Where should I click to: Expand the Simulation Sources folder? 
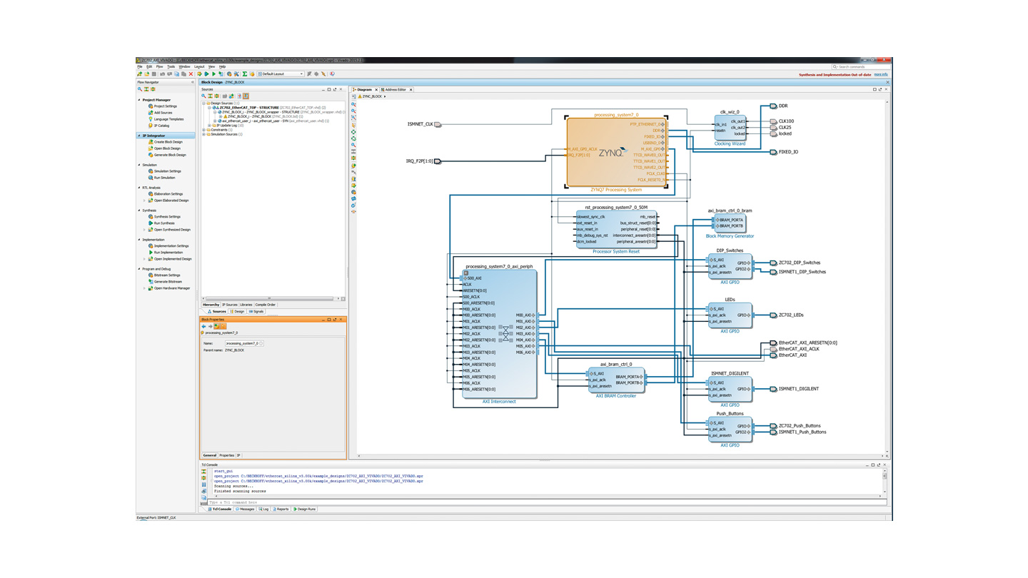[x=203, y=134]
